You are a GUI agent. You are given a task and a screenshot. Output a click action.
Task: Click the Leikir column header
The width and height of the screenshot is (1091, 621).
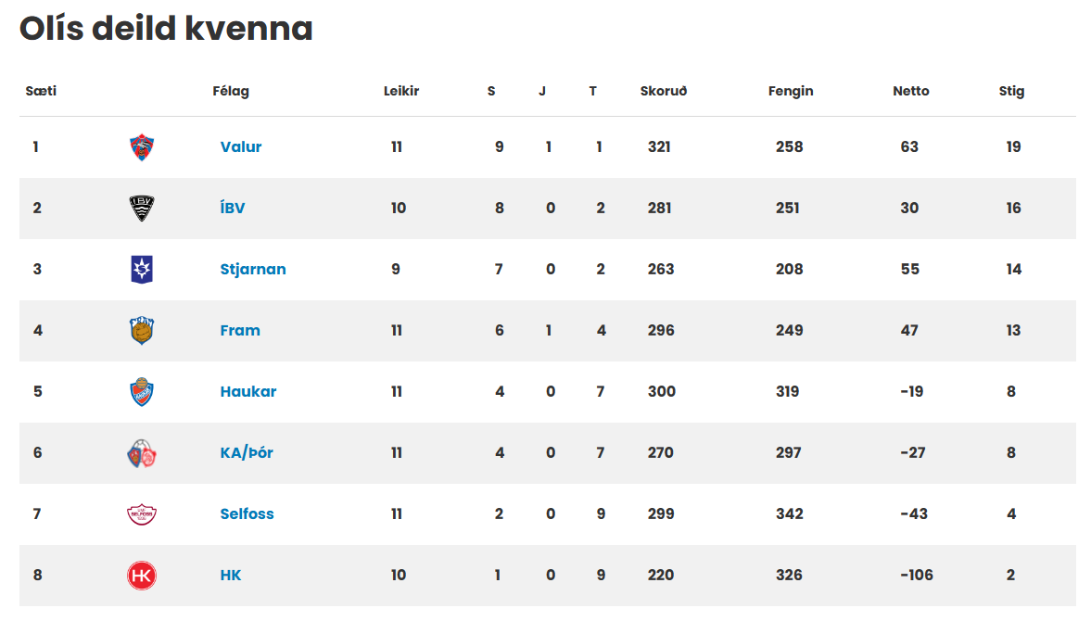tap(401, 91)
